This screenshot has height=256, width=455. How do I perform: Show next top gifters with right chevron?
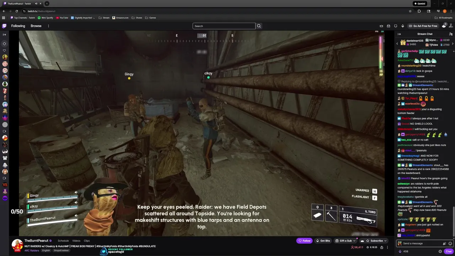click(x=453, y=43)
